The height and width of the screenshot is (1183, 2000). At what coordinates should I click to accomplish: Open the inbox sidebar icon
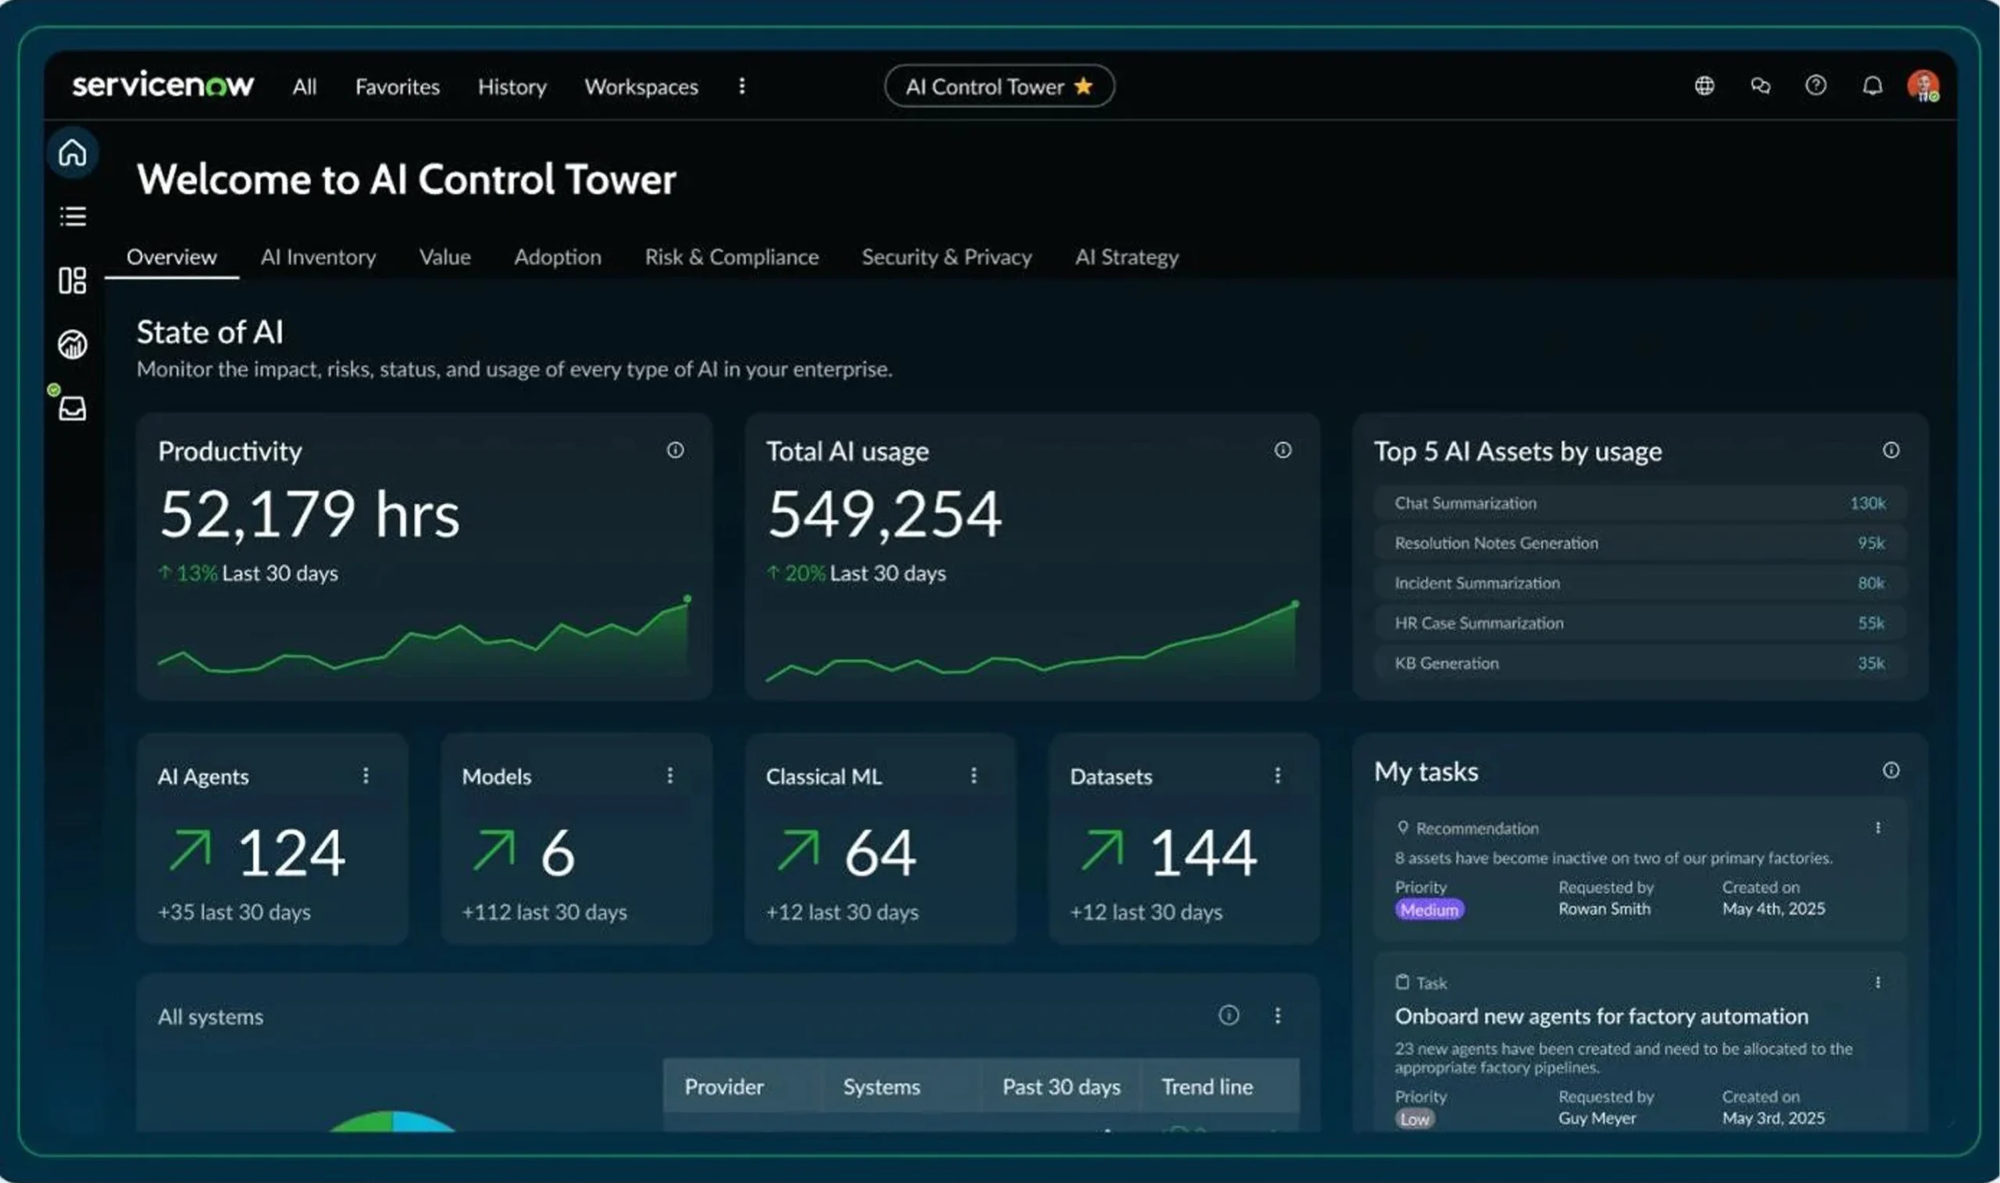[x=73, y=408]
